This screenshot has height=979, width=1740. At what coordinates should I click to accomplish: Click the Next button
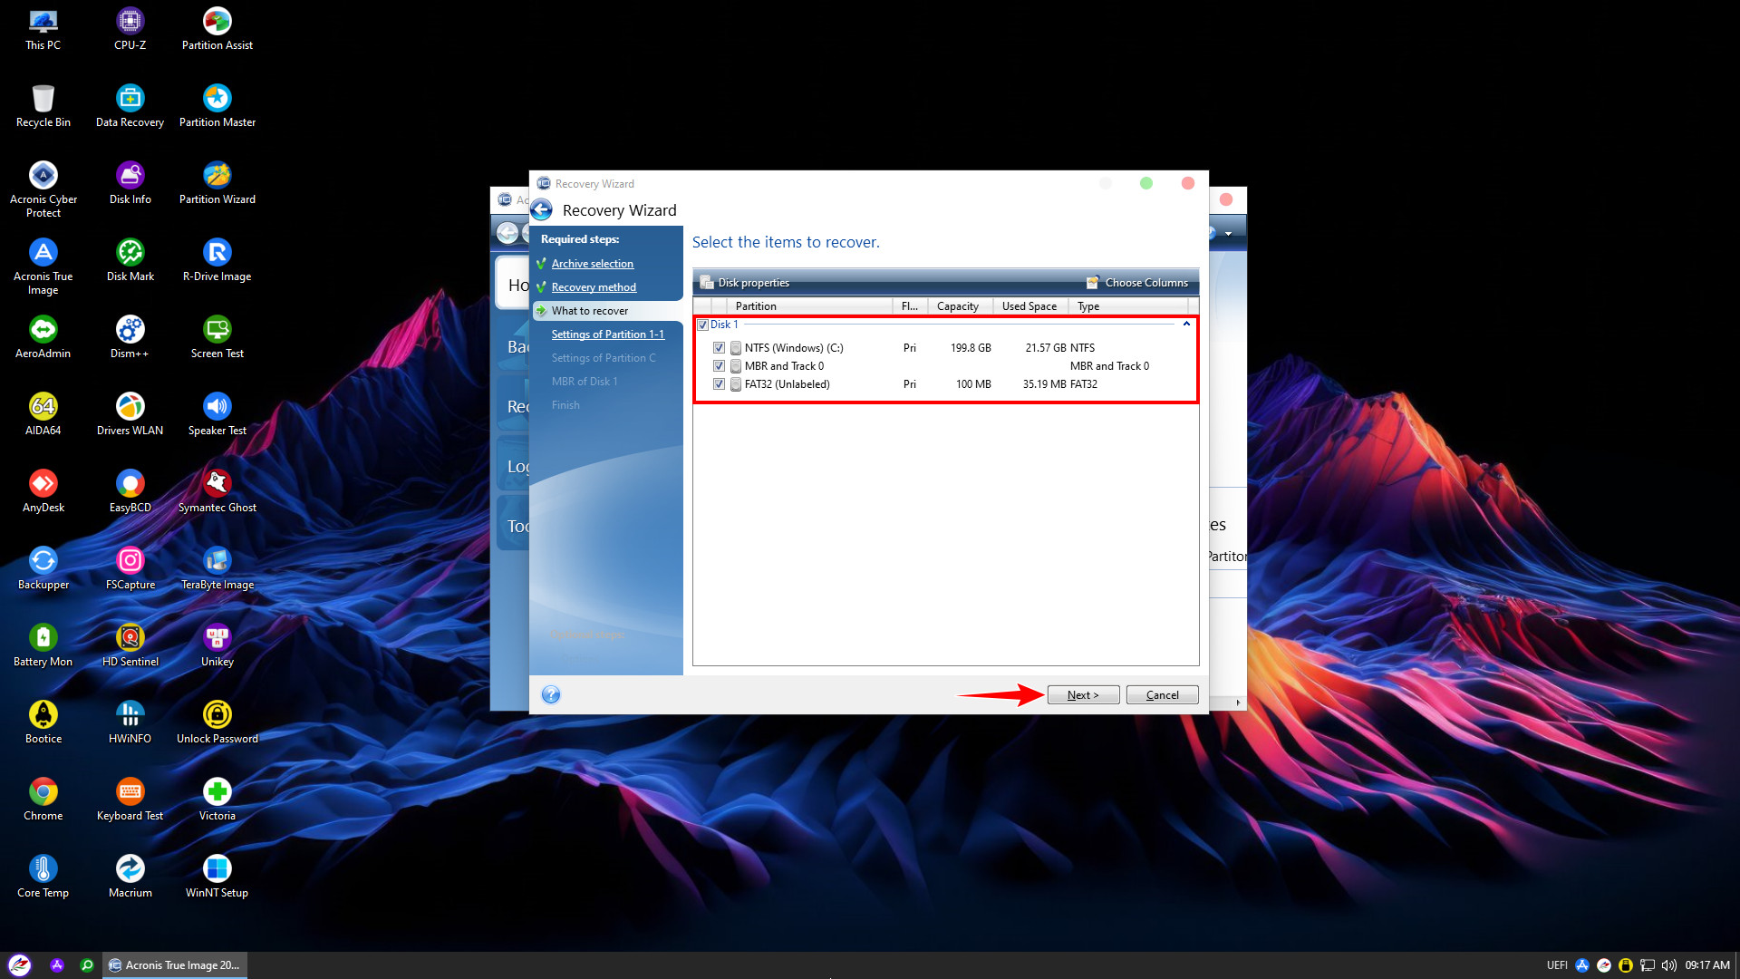[1083, 695]
